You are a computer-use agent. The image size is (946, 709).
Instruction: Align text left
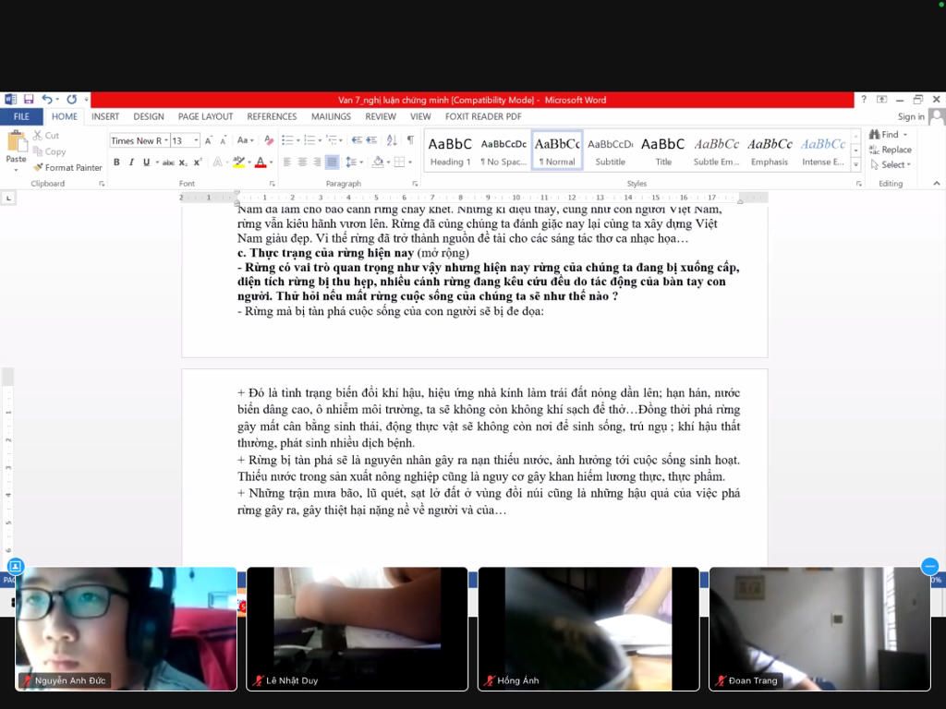click(287, 162)
